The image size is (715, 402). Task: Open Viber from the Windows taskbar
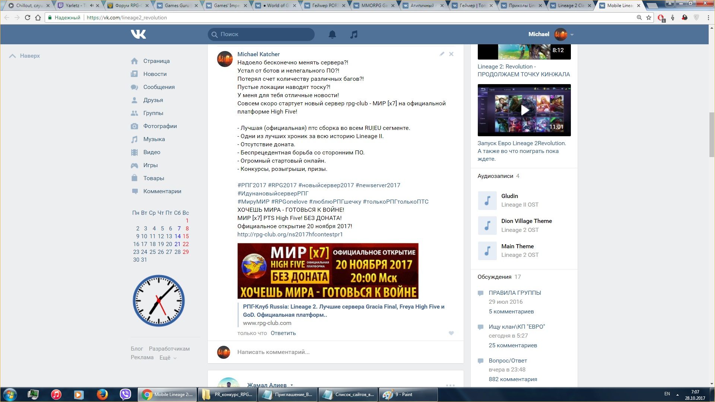[125, 394]
